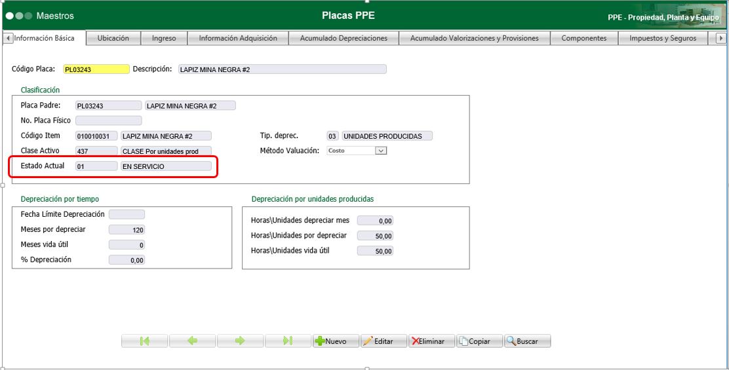Open the Información Adquisición tab
This screenshot has height=370, width=729.
pyautogui.click(x=238, y=38)
